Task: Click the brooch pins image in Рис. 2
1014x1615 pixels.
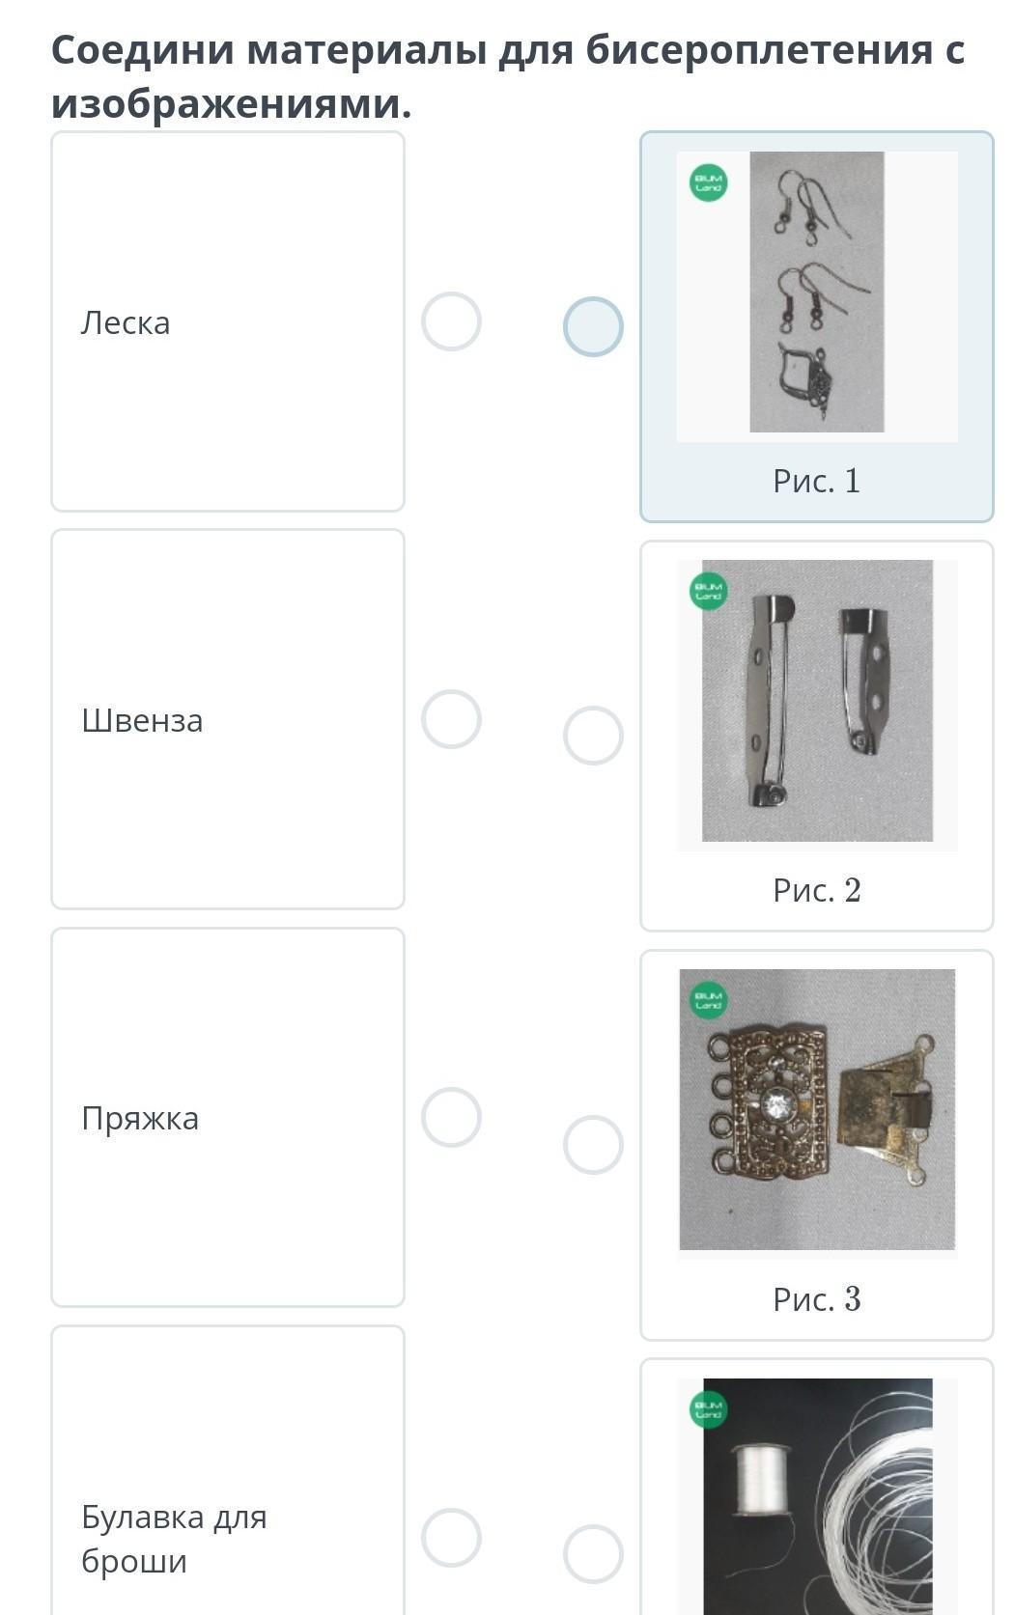Action: (817, 701)
